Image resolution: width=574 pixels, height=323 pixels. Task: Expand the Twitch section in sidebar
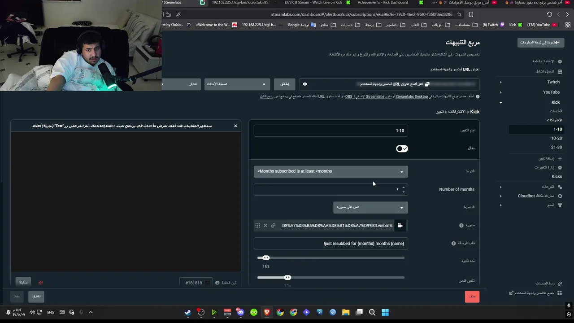[x=500, y=82]
